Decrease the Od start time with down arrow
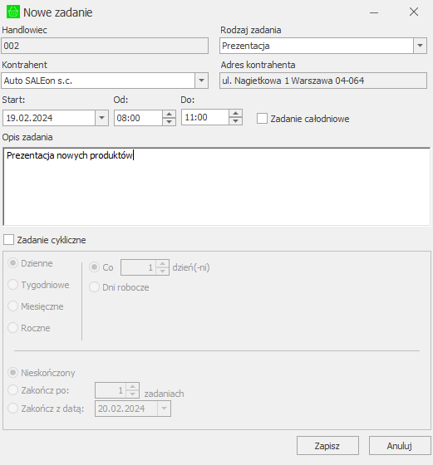Viewport: 433px width, 465px height. 170,121
